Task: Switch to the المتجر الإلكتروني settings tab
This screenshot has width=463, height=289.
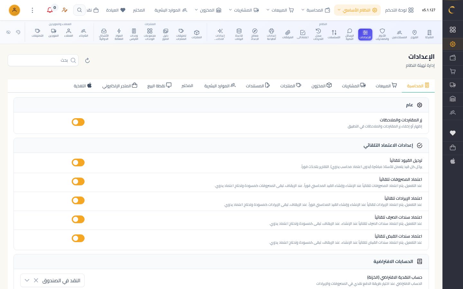Action: point(120,86)
